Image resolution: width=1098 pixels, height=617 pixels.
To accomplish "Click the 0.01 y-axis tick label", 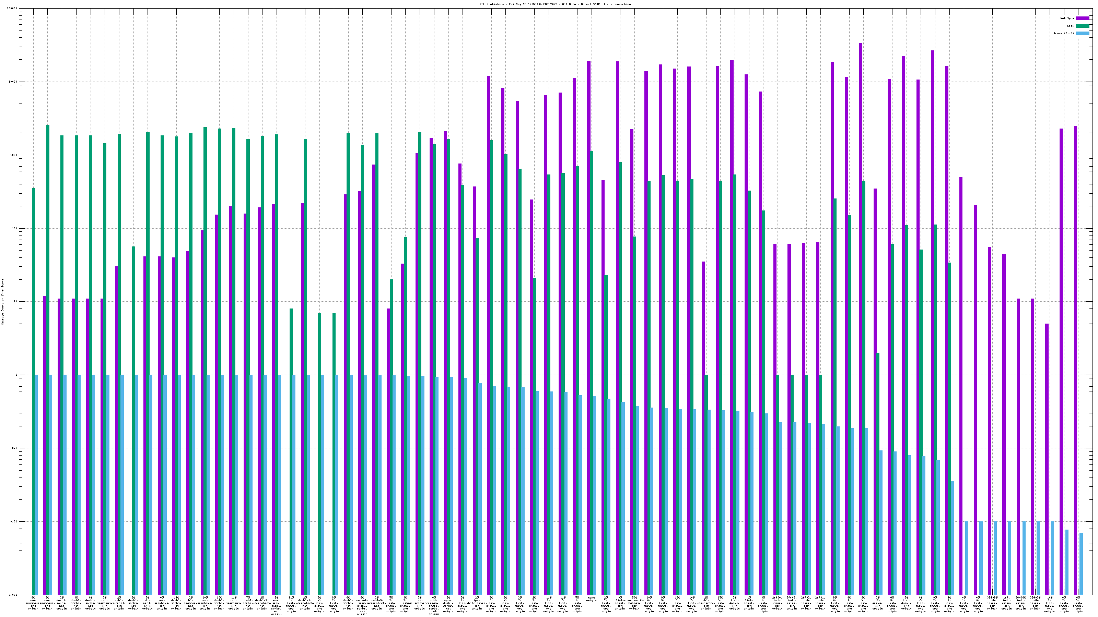I will coord(14,522).
